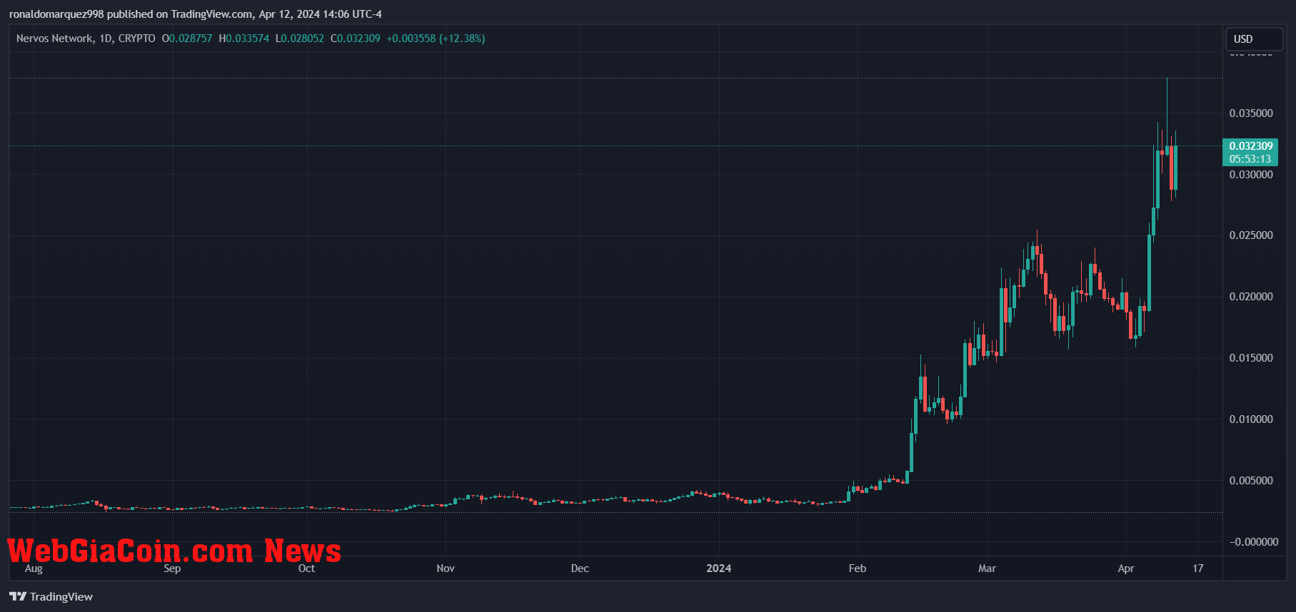Click the countdown timer 05:53:13
1296x612 pixels.
[x=1250, y=159]
